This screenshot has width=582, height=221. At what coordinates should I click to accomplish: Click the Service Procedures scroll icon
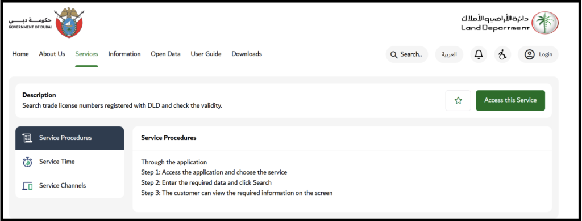27,138
